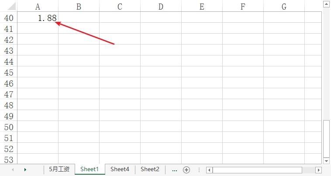
Task: Open the hidden sheets ellipsis list
Action: point(175,170)
